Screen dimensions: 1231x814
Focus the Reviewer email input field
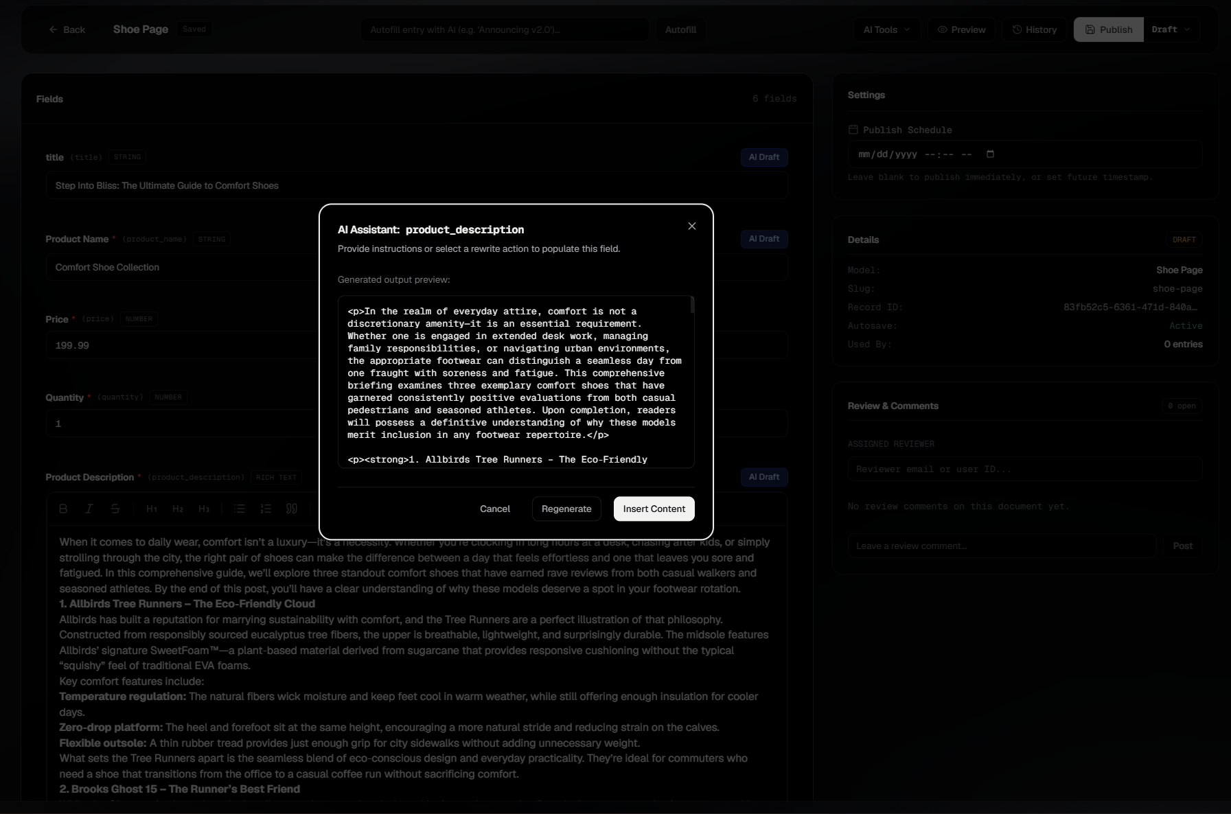click(x=1024, y=469)
